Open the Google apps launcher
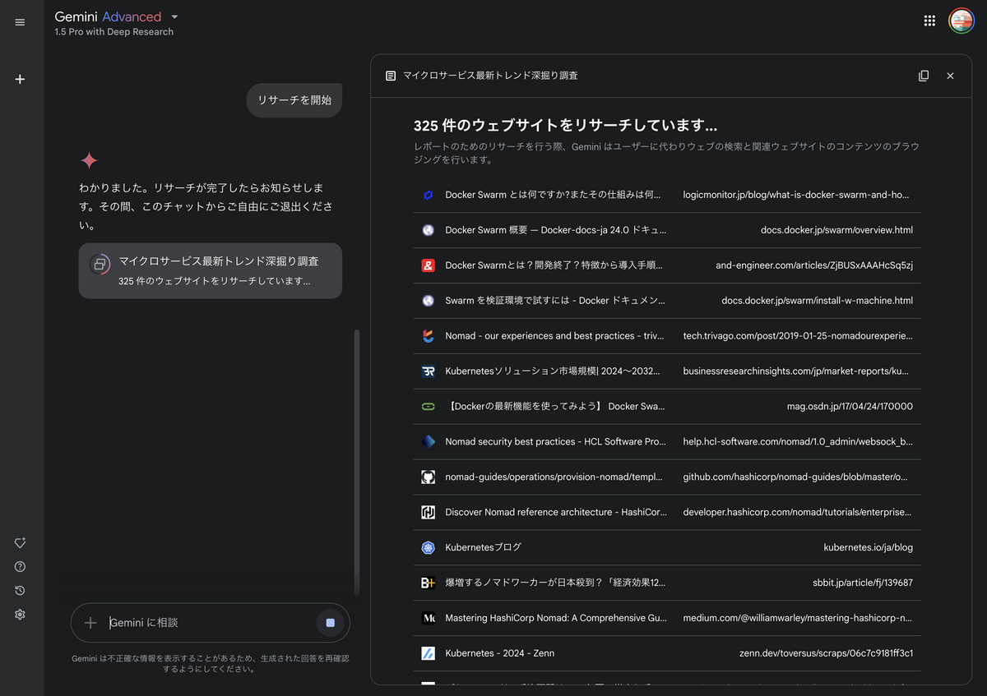Viewport: 987px width, 696px height. click(929, 21)
